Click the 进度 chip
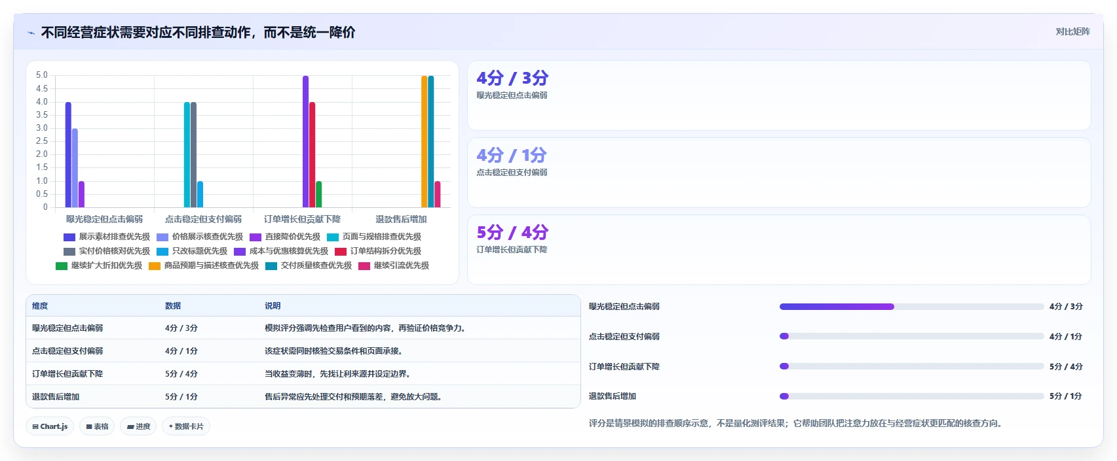The height and width of the screenshot is (461, 1117). pyautogui.click(x=138, y=426)
